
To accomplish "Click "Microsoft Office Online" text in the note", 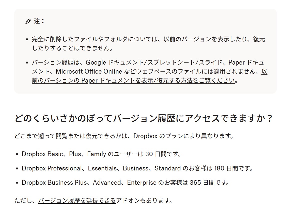I will tap(89, 72).
